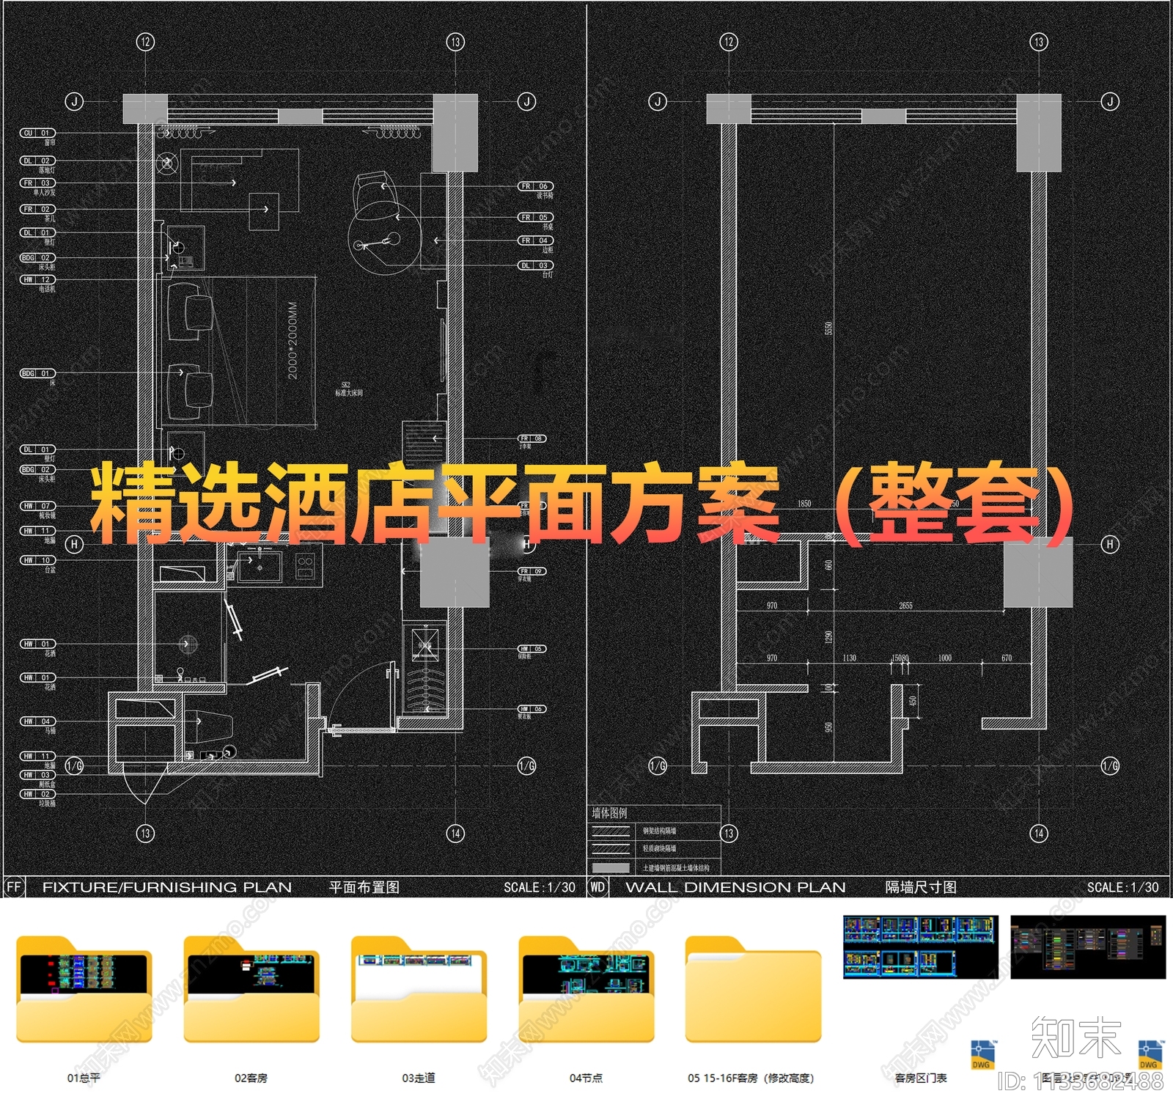
Task: Open the 03走道 folder
Action: (419, 989)
